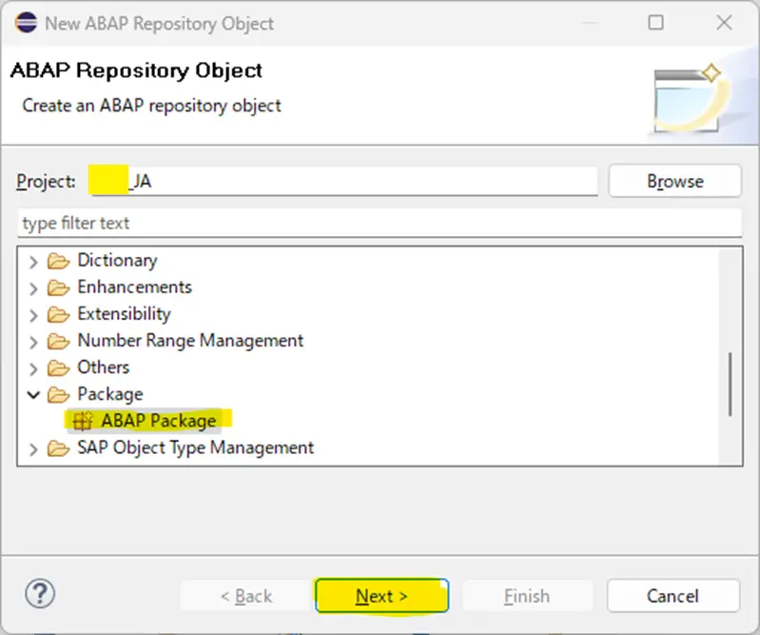Screen dimensions: 760x635
Task: Click the type filter text field
Action: [x=380, y=223]
